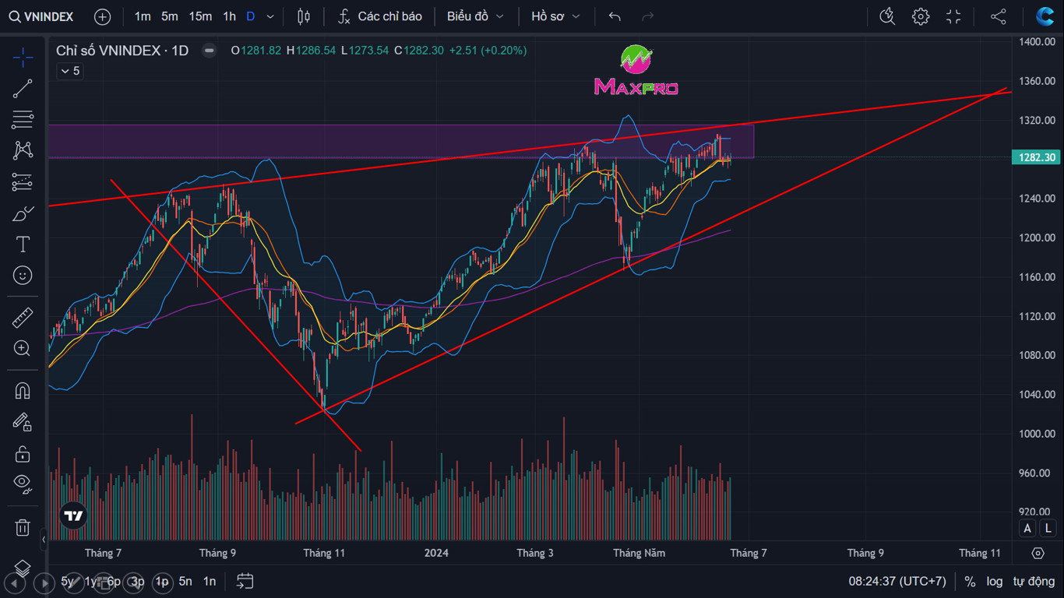Click the trash icon to remove drawings
The height and width of the screenshot is (598, 1064).
pos(23,528)
